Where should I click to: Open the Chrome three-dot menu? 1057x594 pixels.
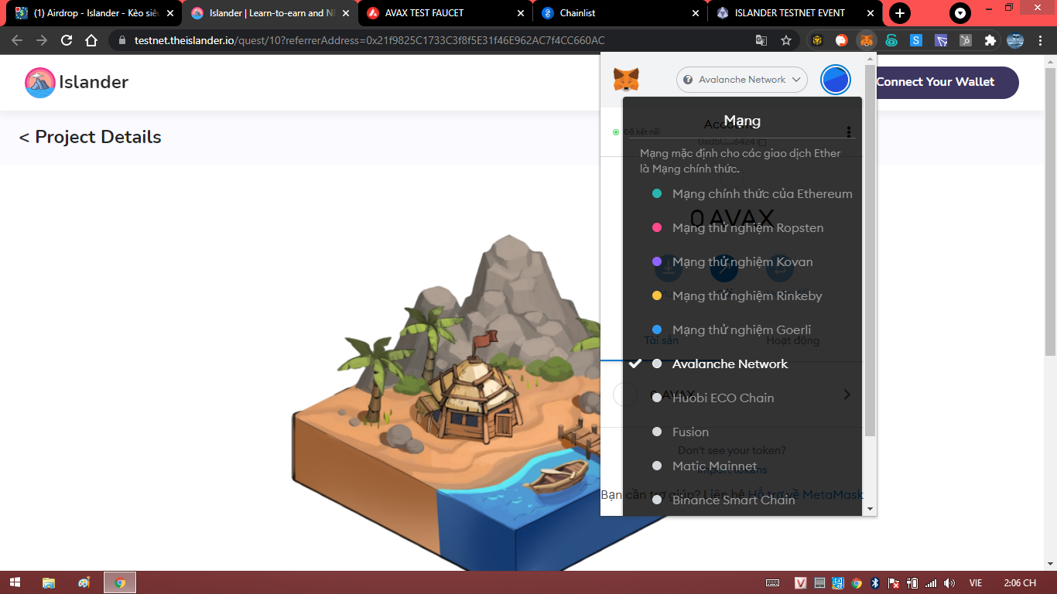click(x=1041, y=40)
